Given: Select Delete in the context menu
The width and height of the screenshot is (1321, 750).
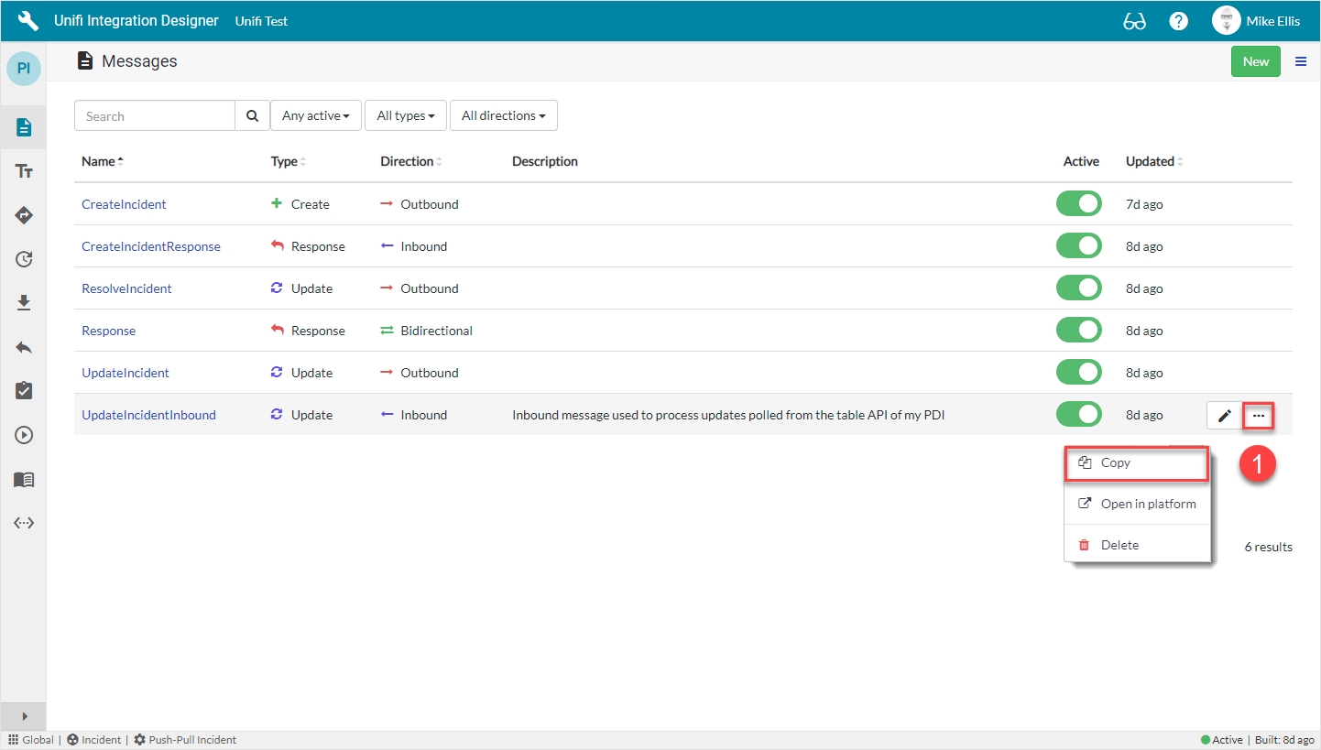Looking at the screenshot, I should coord(1119,545).
